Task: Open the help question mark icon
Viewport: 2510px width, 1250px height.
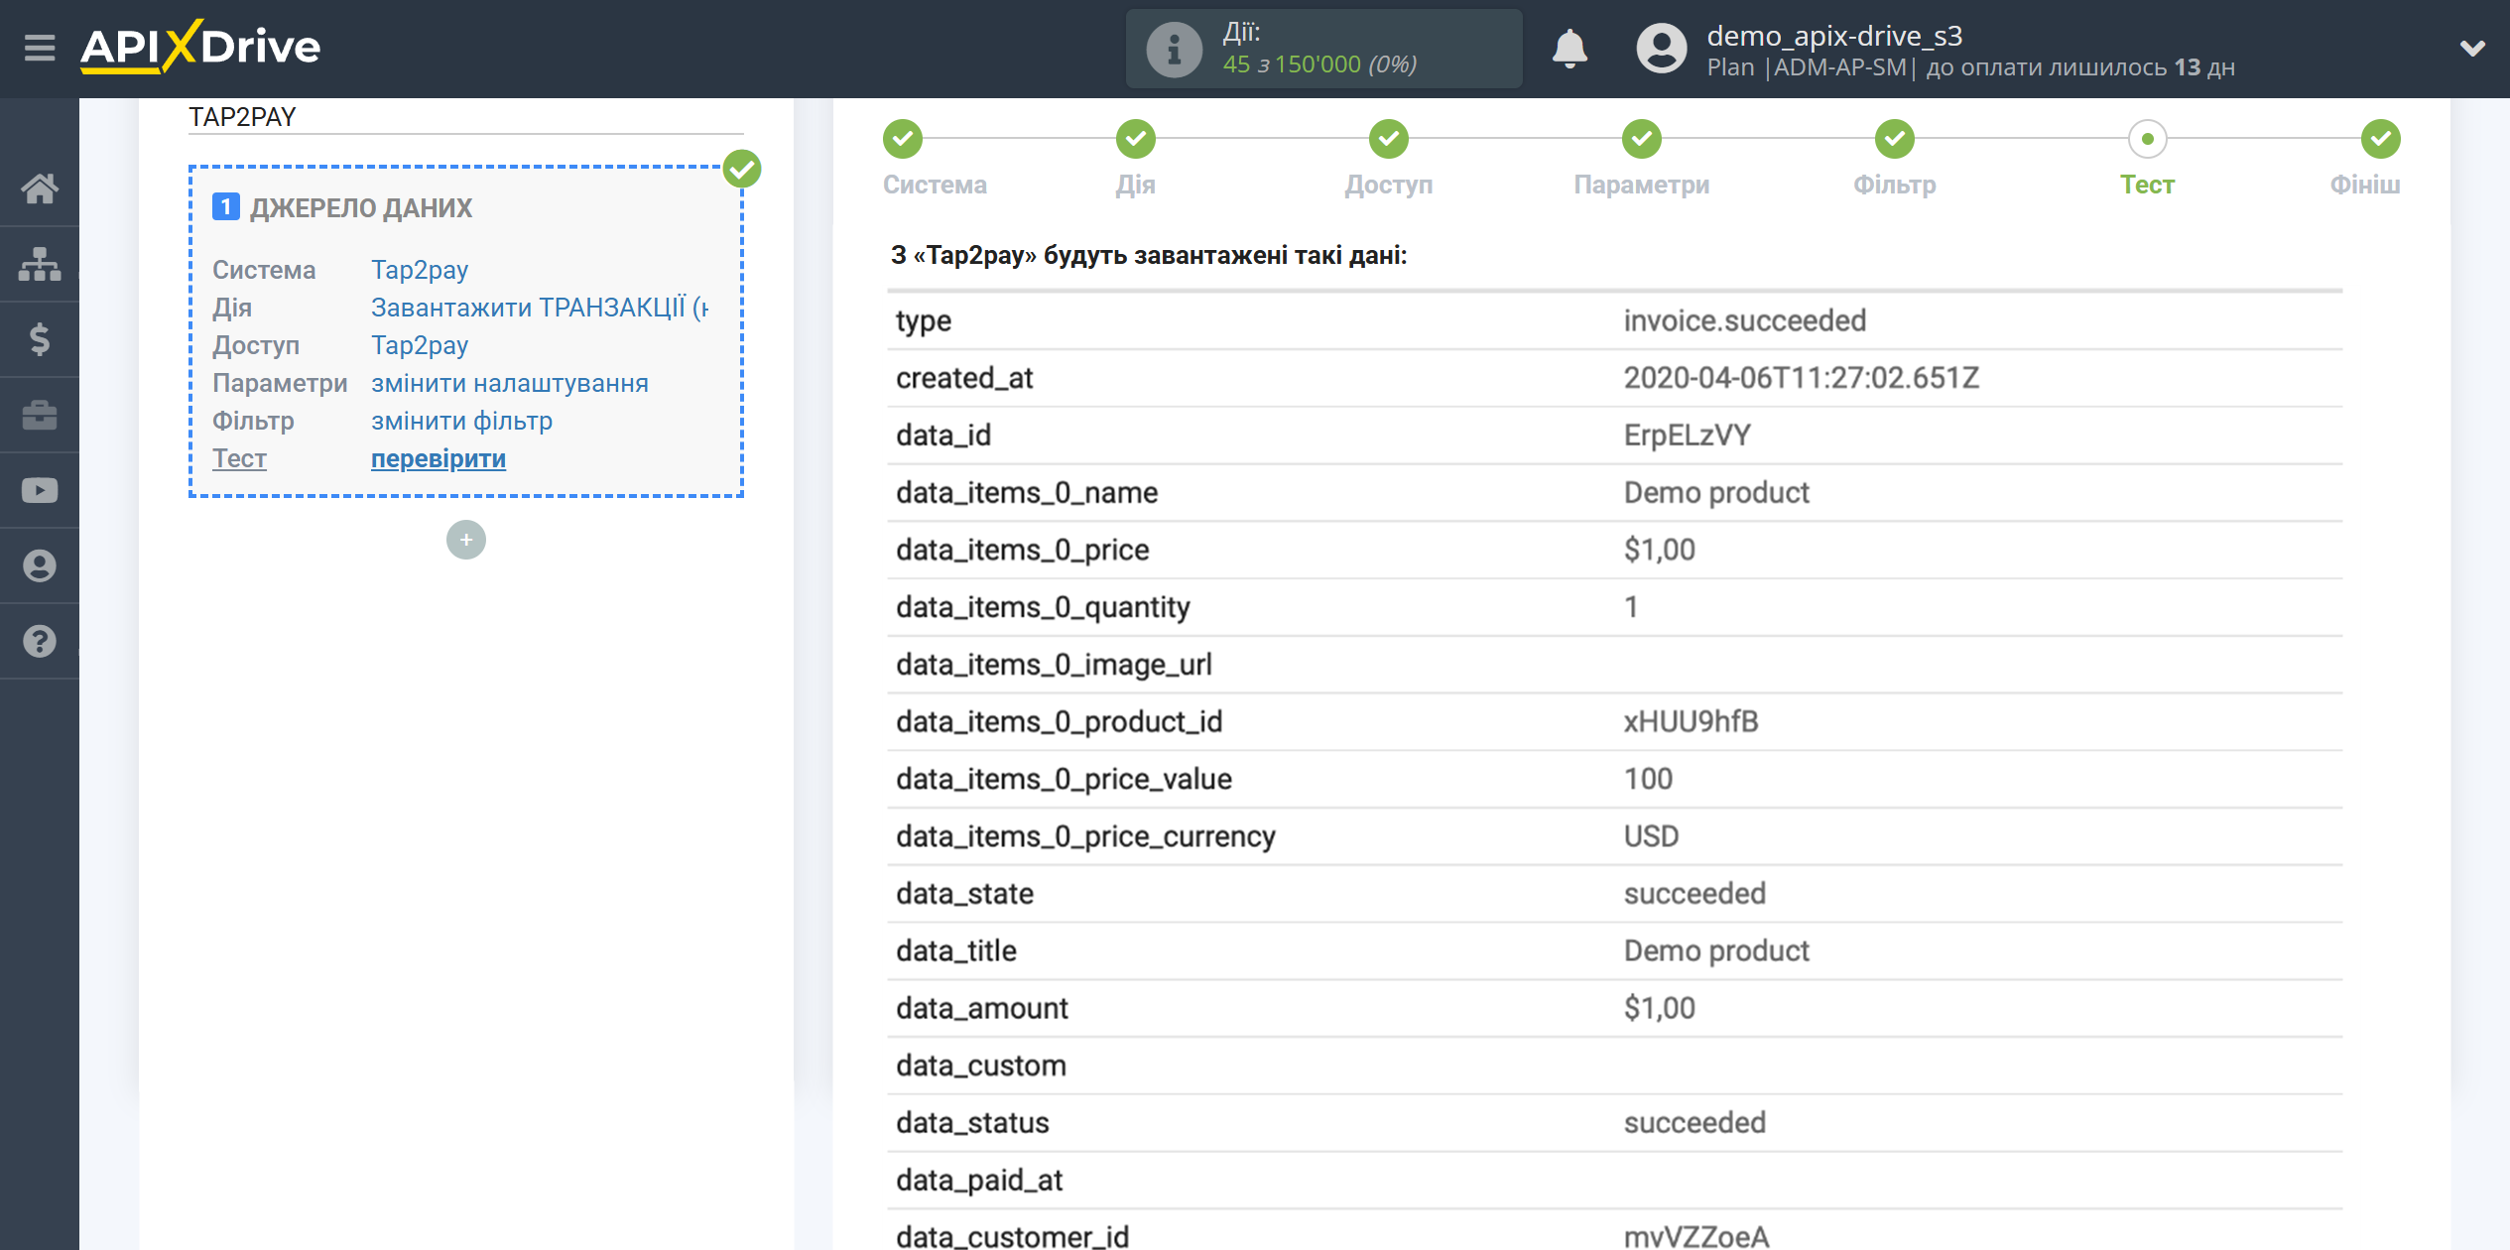Action: pyautogui.click(x=40, y=641)
